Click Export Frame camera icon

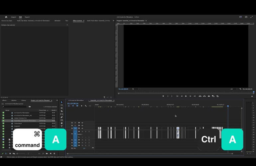tap(209, 96)
